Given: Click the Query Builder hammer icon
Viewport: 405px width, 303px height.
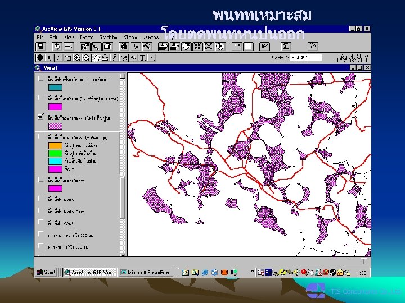Looking at the screenshot, I should coord(146,47).
